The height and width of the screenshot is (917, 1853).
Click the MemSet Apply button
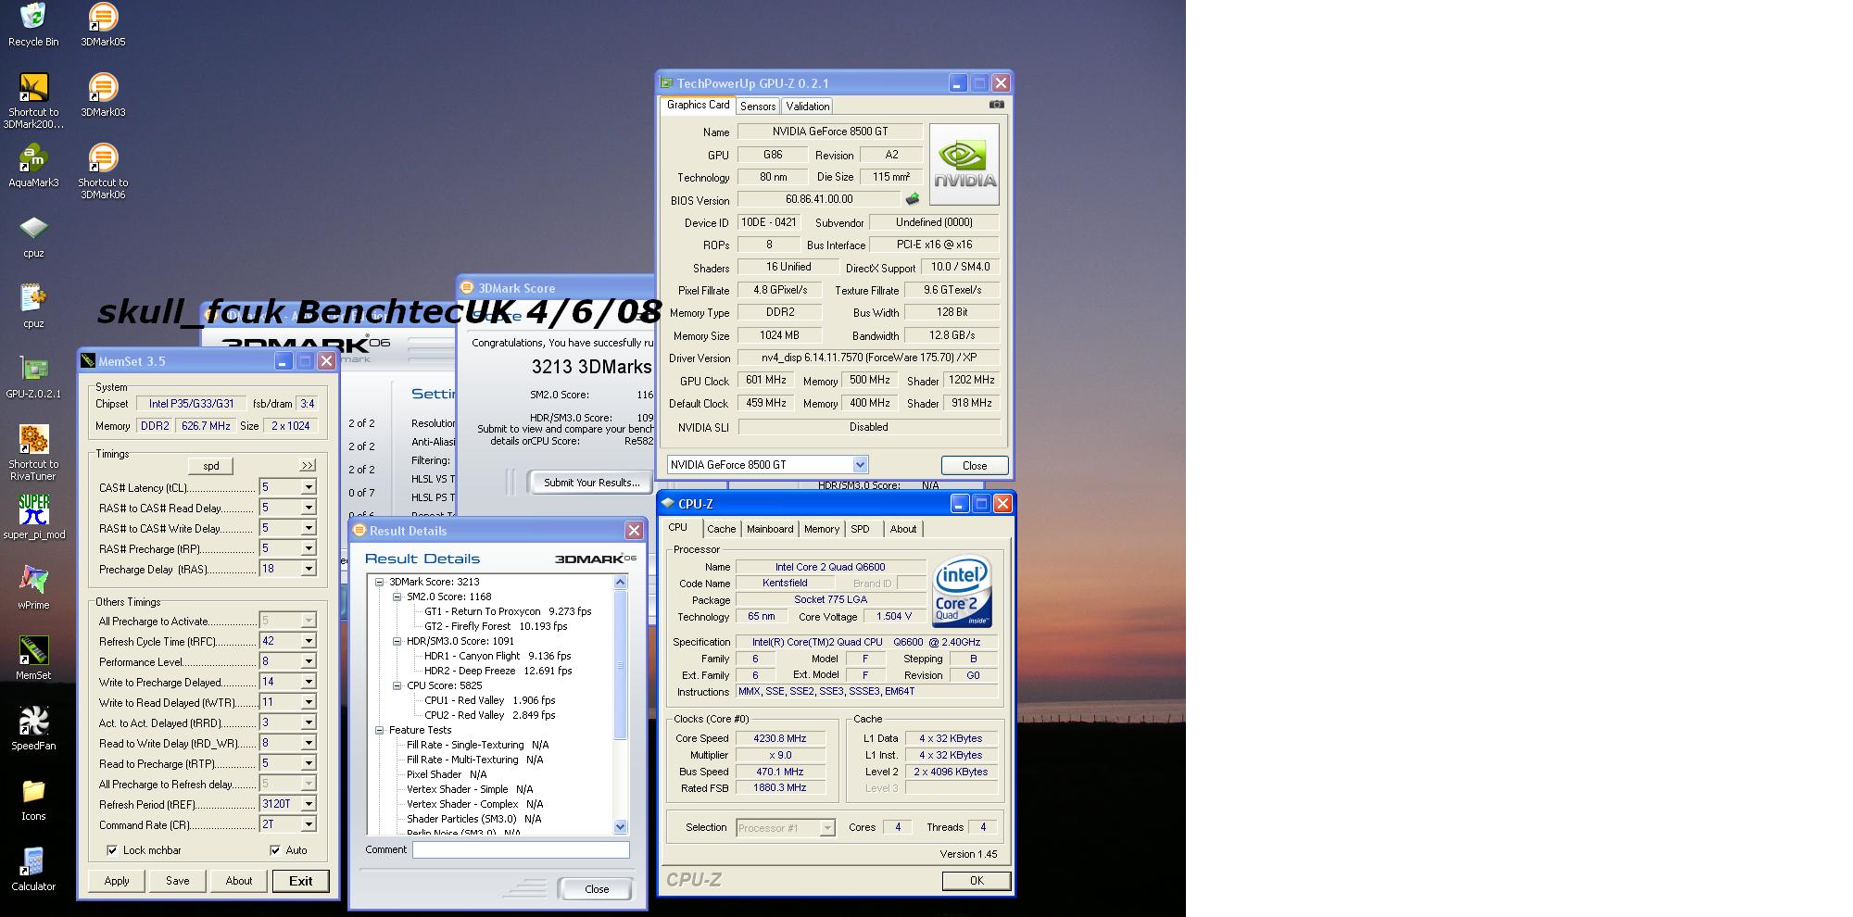117,881
